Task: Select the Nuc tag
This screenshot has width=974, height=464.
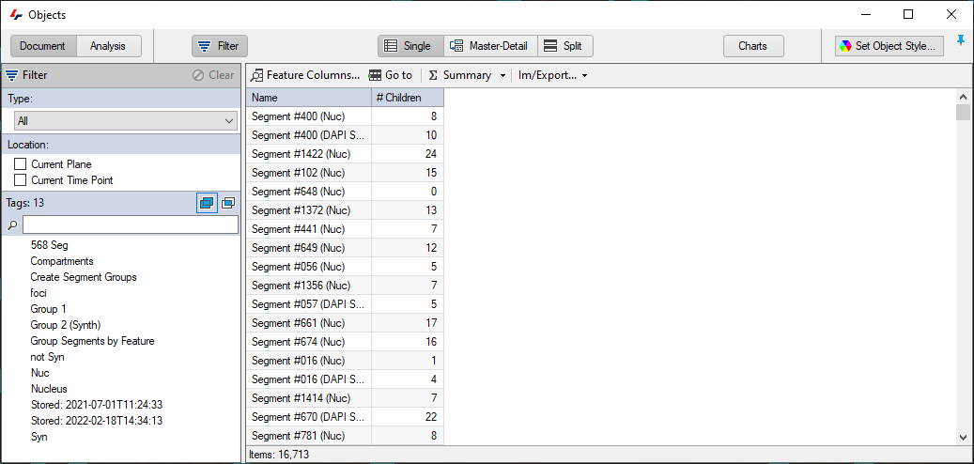Action: (39, 373)
